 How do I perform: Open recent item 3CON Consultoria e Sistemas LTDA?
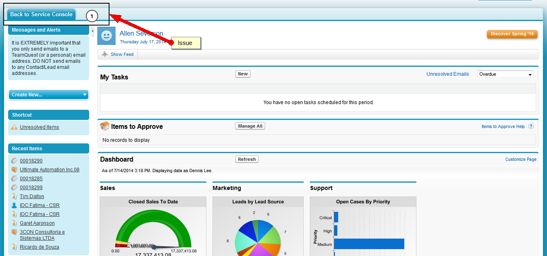tap(42, 235)
